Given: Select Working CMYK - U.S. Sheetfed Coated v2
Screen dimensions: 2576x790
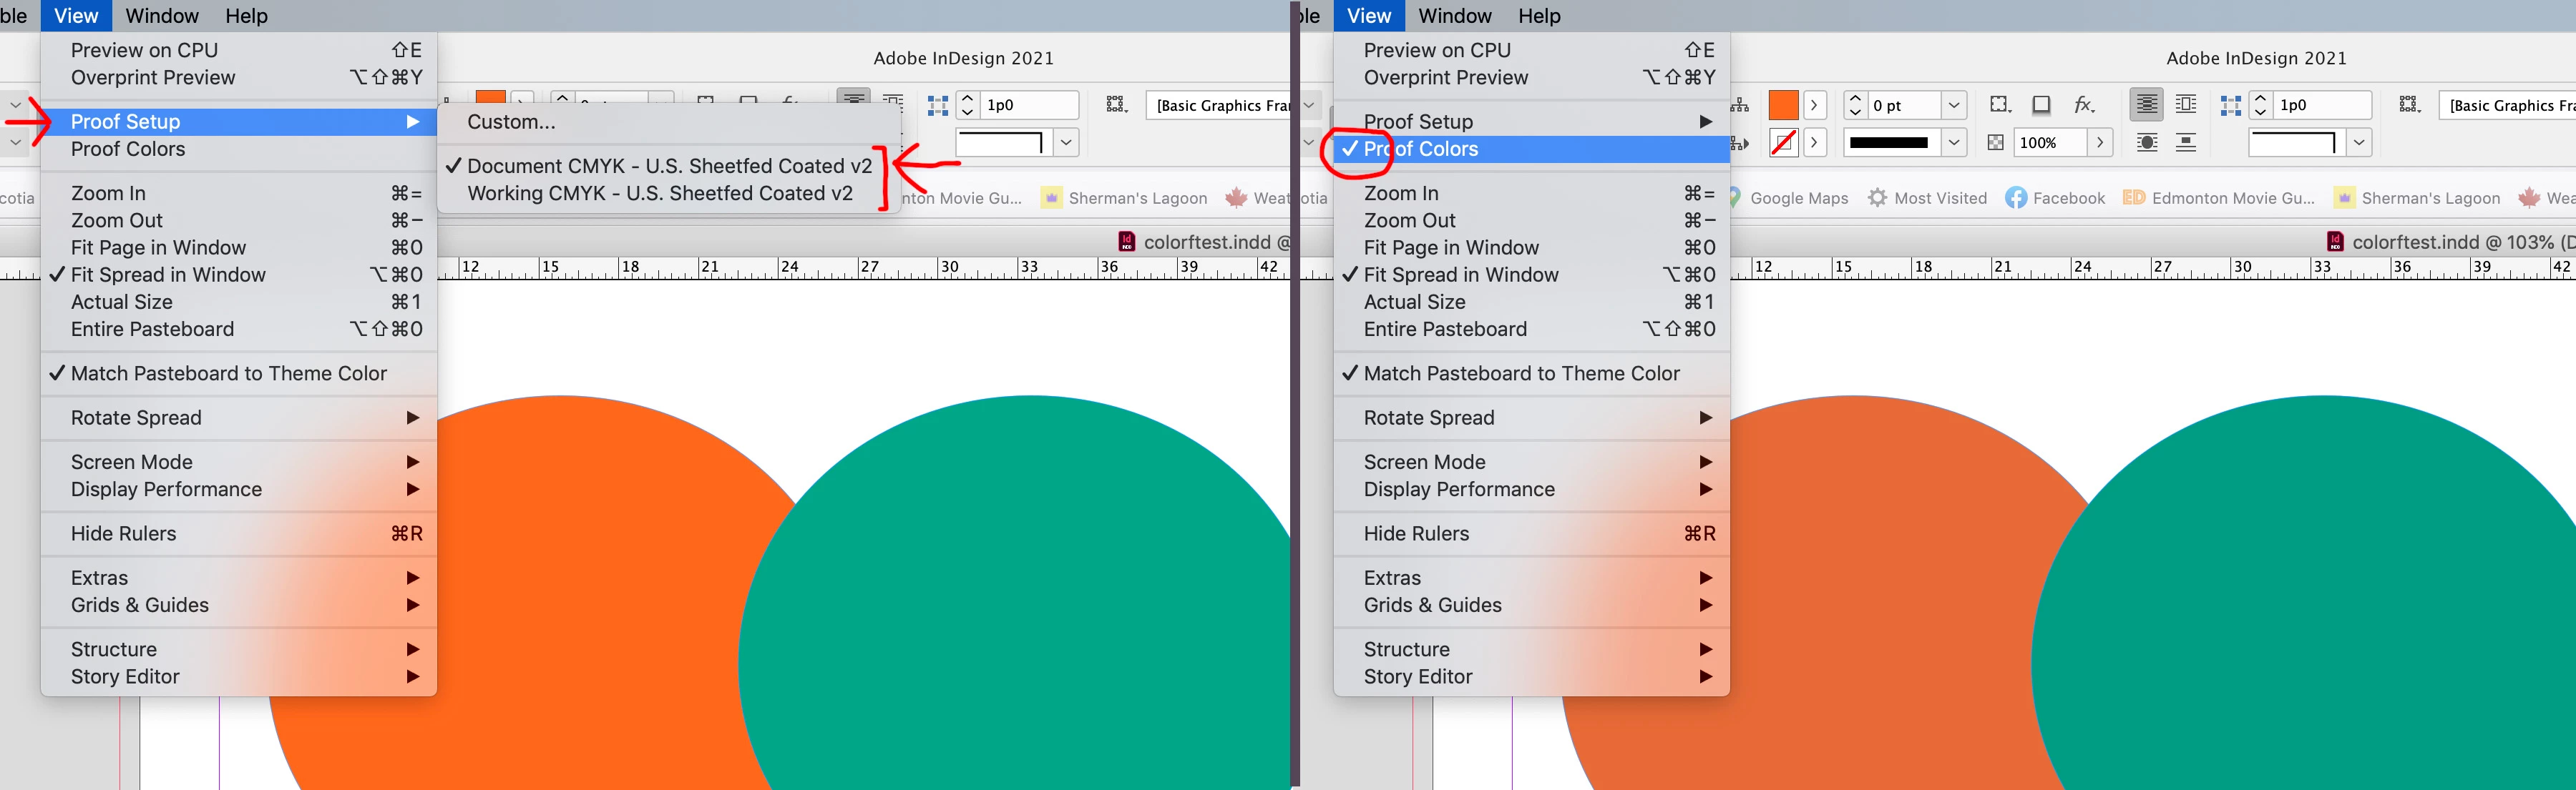Looking at the screenshot, I should 660,194.
